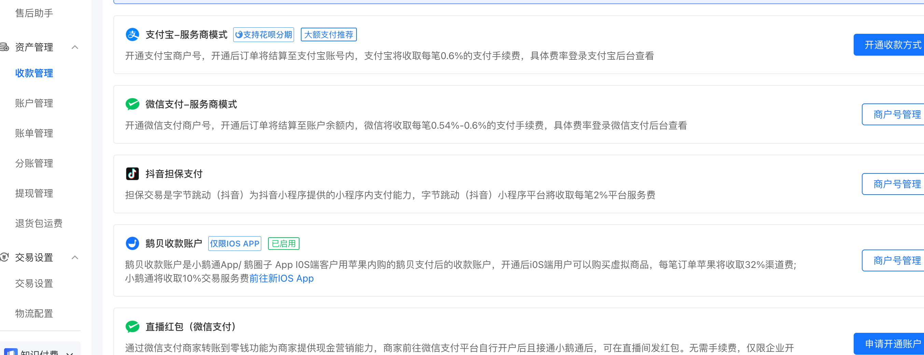Open 物流配置 settings

pos(34,314)
